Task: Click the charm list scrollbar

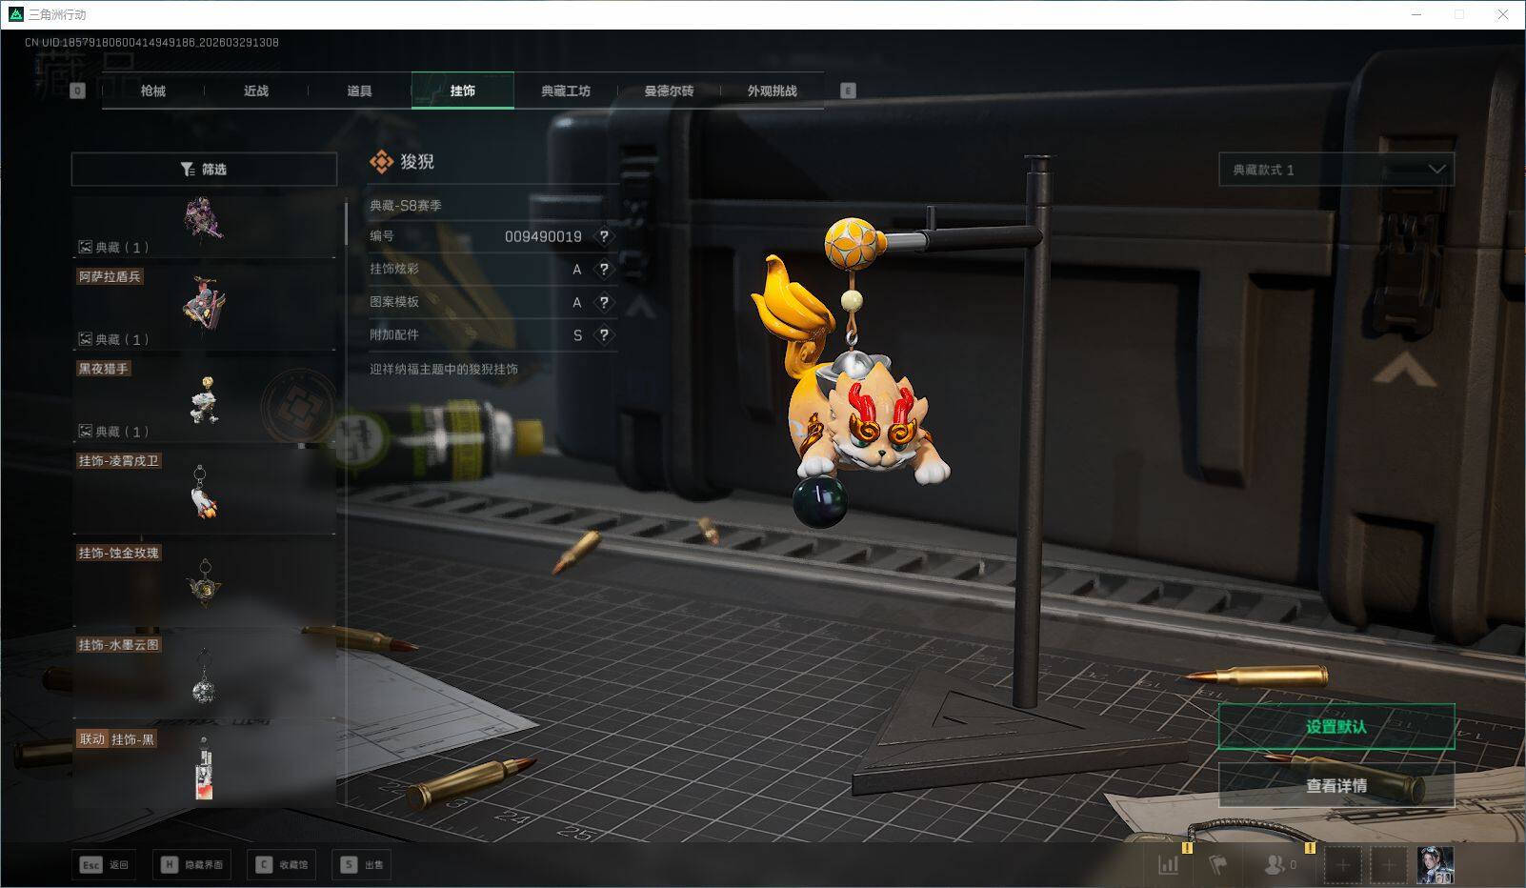Action: tap(347, 223)
